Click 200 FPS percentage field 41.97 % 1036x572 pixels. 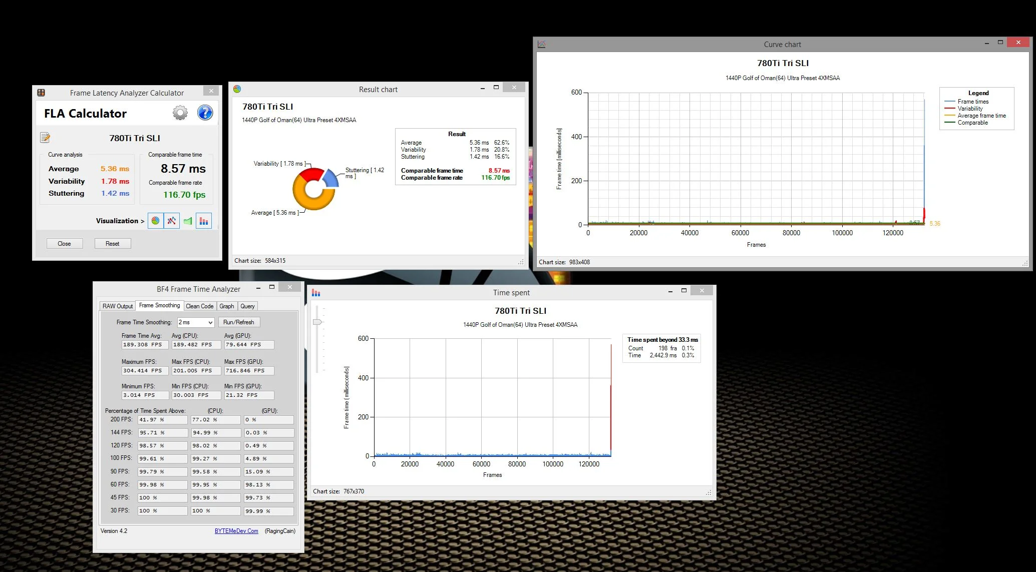(x=163, y=420)
